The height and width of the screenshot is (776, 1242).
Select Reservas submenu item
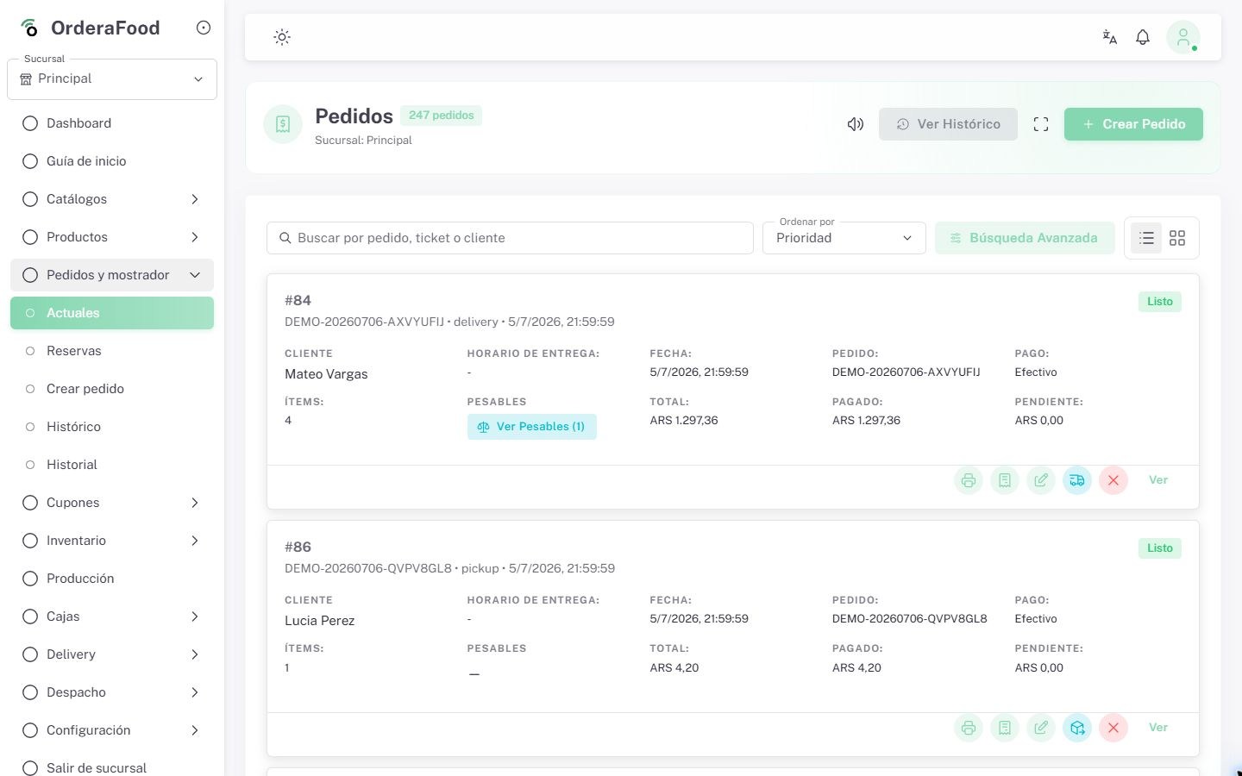coord(112,351)
